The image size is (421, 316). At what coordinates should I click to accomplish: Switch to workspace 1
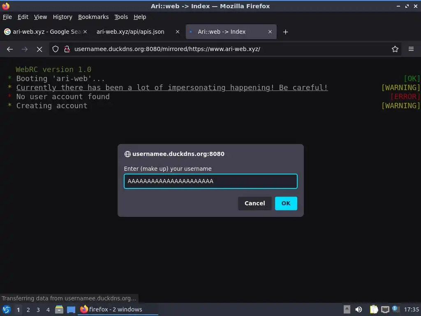click(x=18, y=310)
